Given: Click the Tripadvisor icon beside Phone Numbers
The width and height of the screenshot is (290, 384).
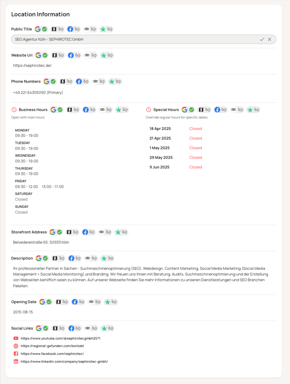Looking at the screenshot, I should (95, 81).
